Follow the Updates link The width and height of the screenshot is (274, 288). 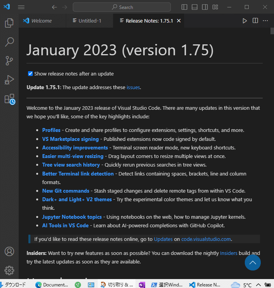click(163, 239)
